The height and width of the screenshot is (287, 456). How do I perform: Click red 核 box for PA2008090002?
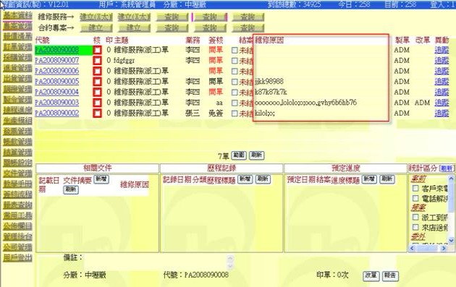(x=97, y=113)
